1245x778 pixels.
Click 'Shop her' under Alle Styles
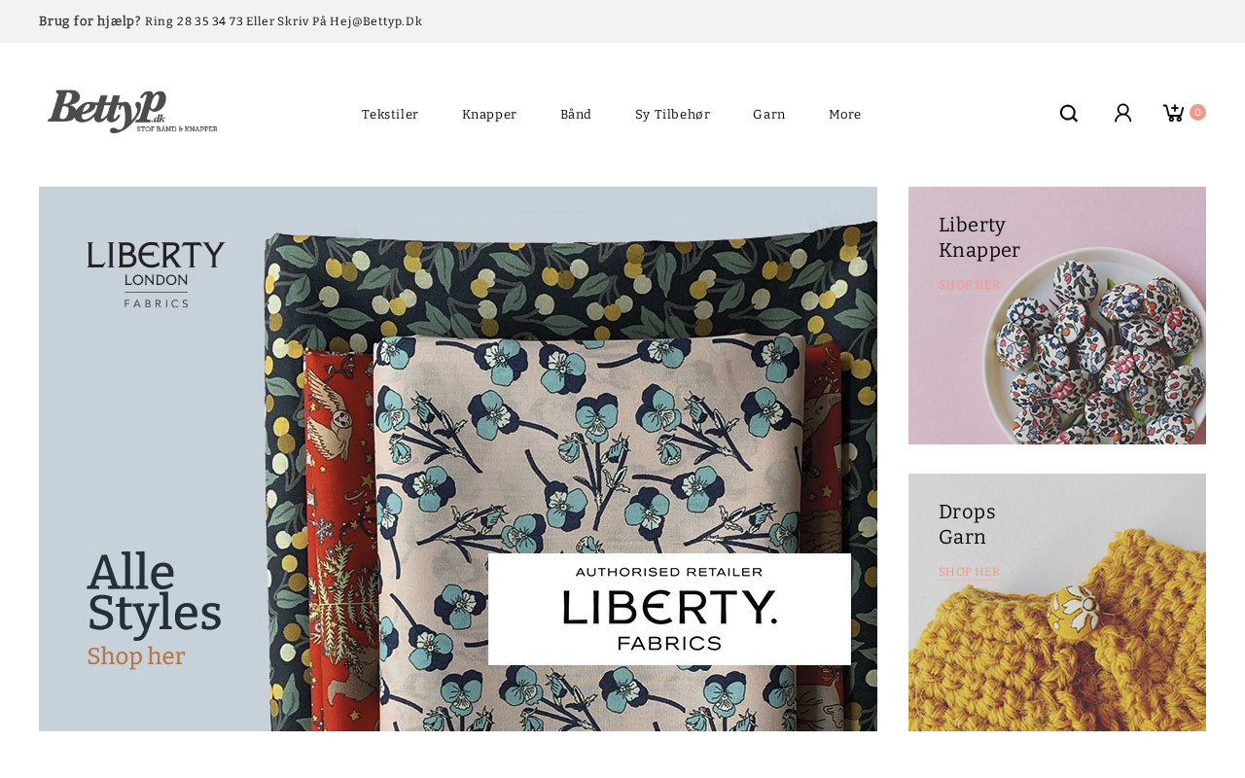click(x=136, y=656)
